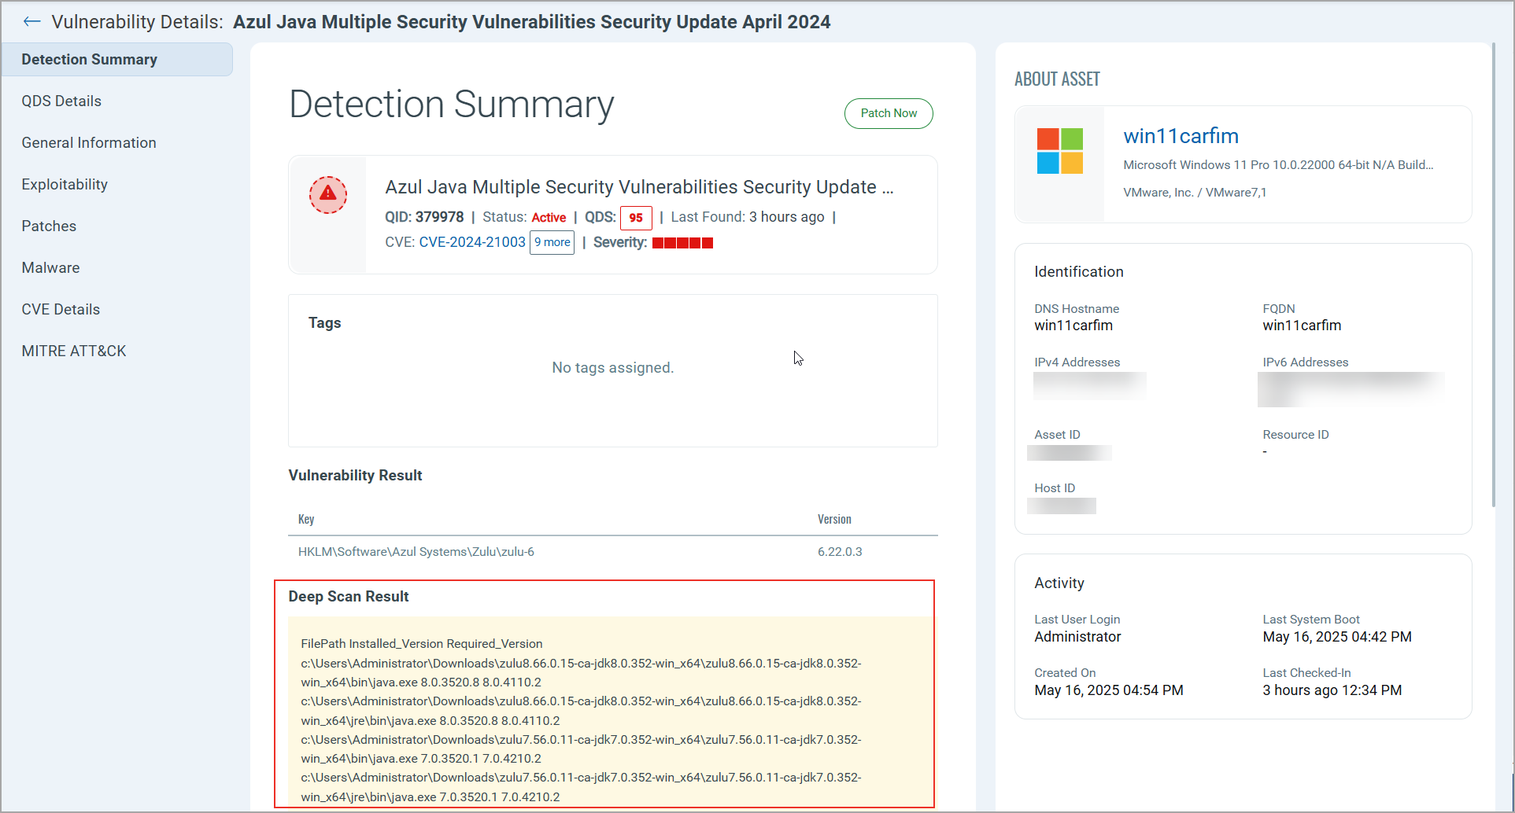Click the Deep Scan Result heading
Image resolution: width=1515 pixels, height=813 pixels.
pos(349,597)
